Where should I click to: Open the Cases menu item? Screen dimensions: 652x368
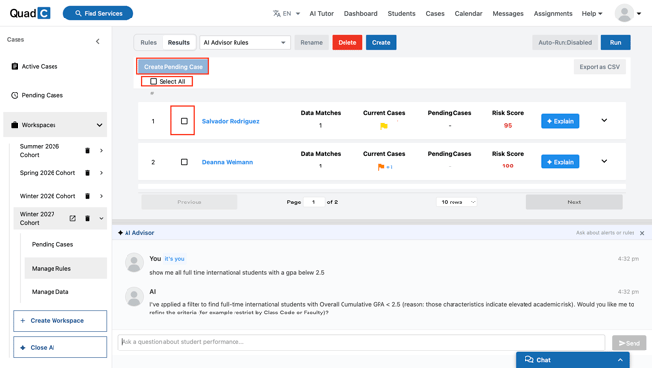click(435, 14)
